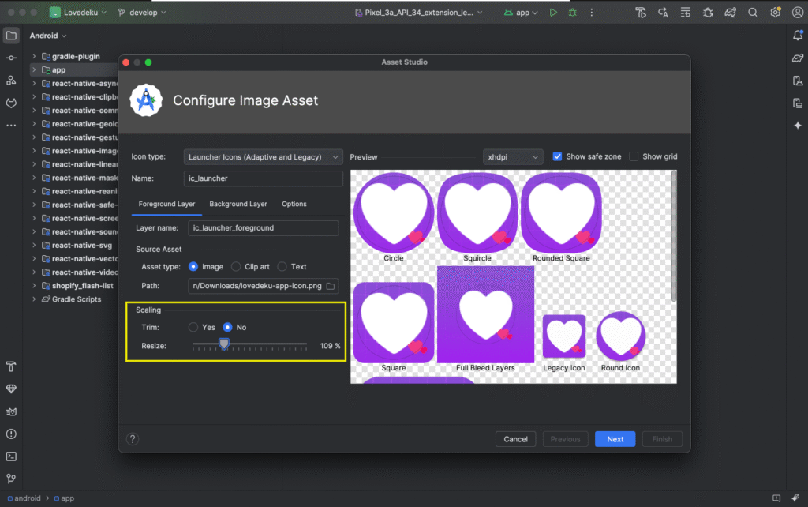Switch to the Options tab
The image size is (808, 507).
coord(294,204)
